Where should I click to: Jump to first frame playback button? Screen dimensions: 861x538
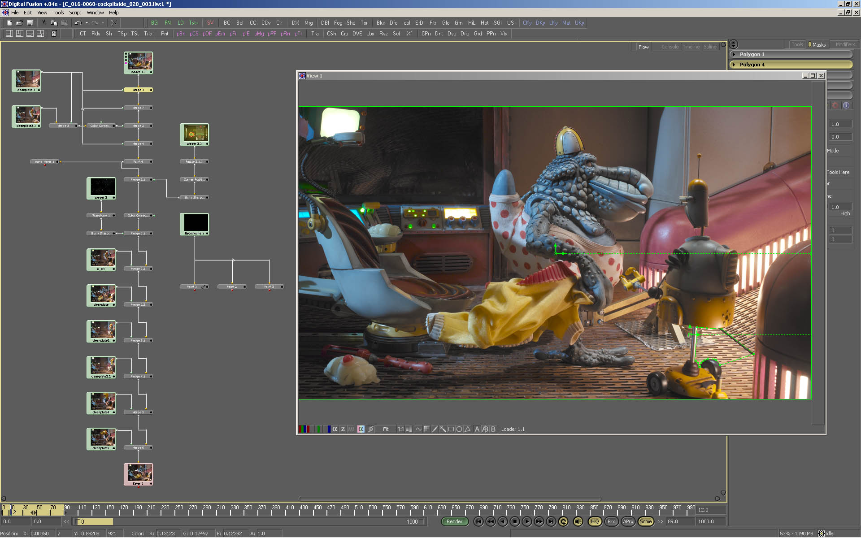[478, 521]
